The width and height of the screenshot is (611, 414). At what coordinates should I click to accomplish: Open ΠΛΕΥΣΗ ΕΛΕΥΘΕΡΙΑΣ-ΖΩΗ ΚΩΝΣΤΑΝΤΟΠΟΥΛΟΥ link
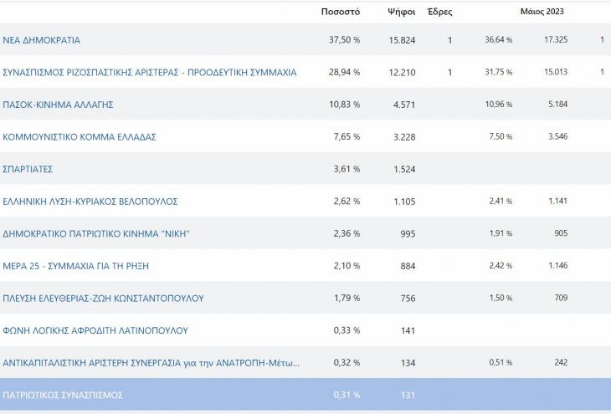[103, 299]
